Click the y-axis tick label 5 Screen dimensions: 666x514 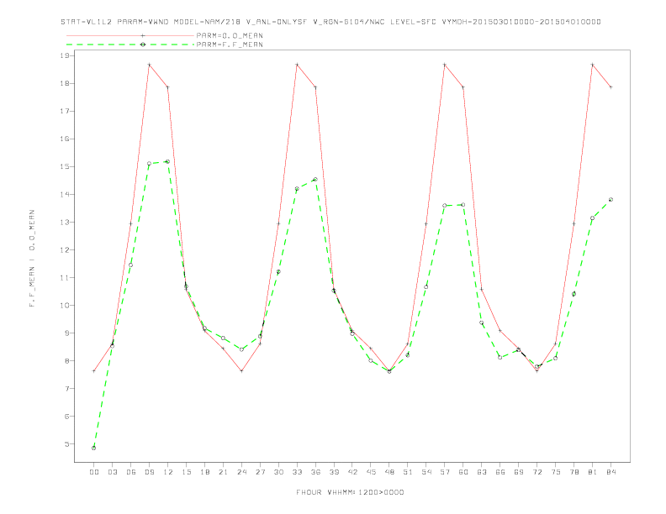click(x=66, y=444)
